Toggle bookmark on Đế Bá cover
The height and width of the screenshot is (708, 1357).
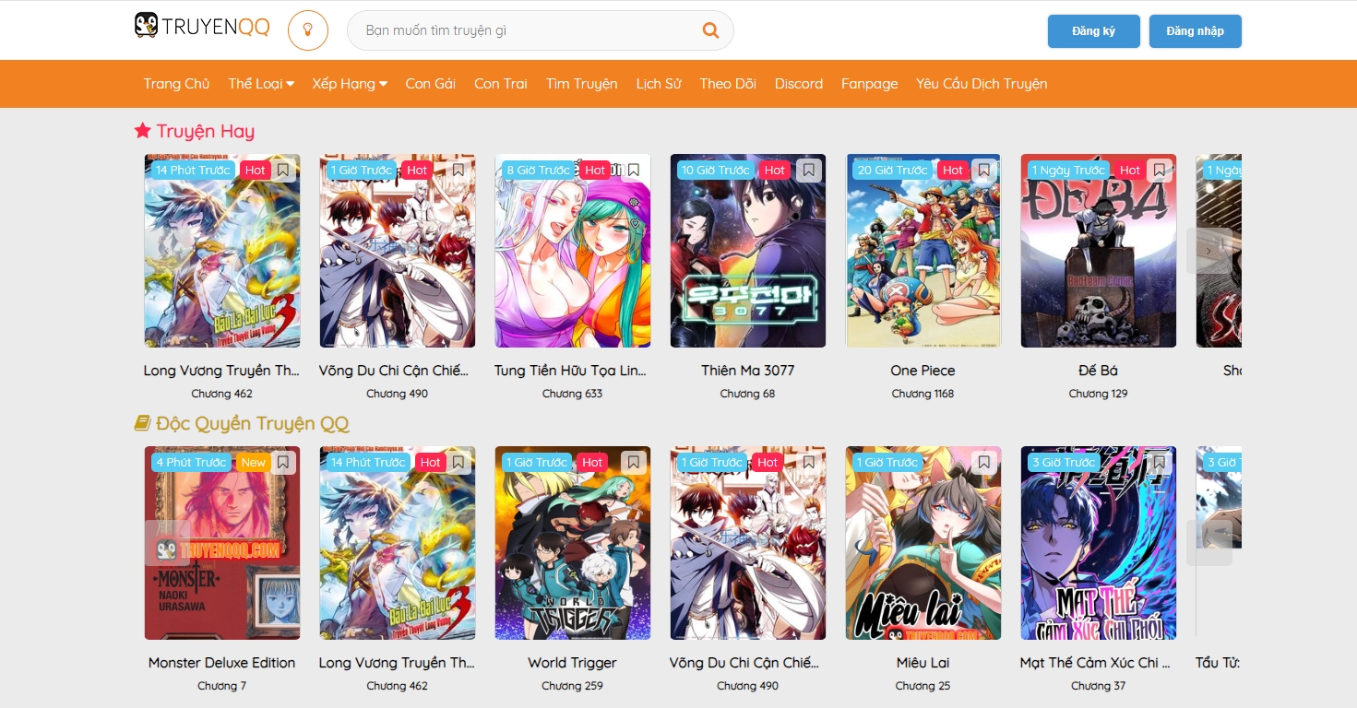point(1160,171)
